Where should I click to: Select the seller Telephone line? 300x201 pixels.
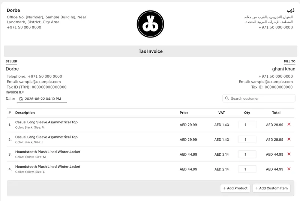[x=34, y=76]
